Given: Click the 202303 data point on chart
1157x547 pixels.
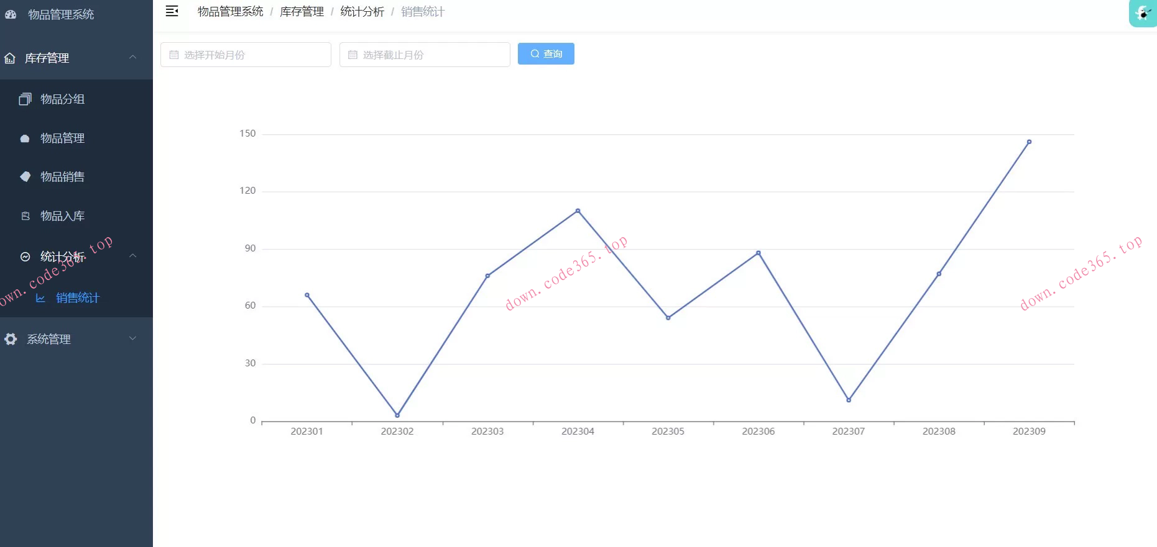Looking at the screenshot, I should click(x=487, y=276).
